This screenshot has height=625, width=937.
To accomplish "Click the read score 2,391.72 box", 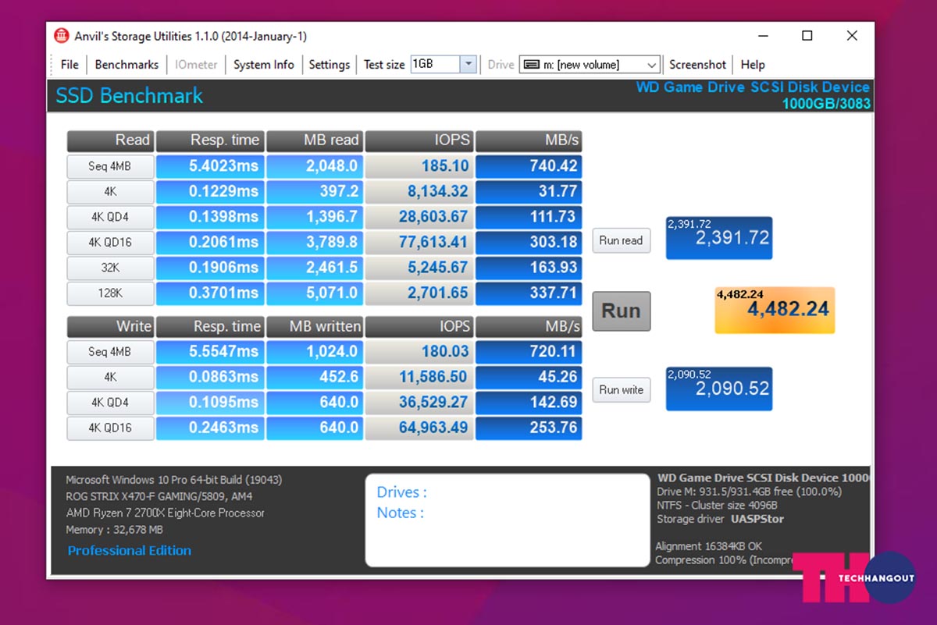I will coord(719,238).
